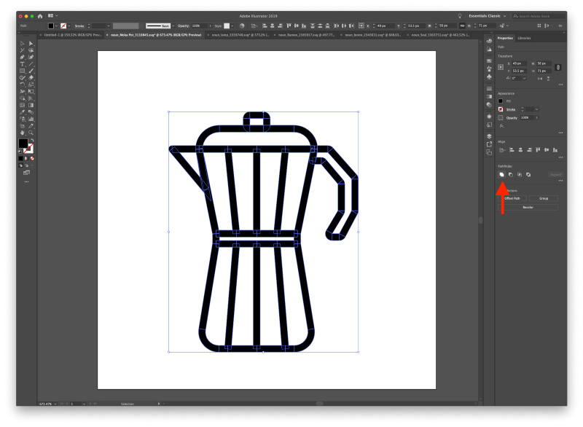Image resolution: width=583 pixels, height=427 pixels.
Task: Open Essentials Classic workspace dropdown
Action: 487,16
